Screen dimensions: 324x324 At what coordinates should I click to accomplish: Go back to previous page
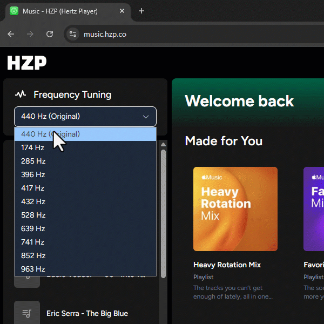point(11,34)
